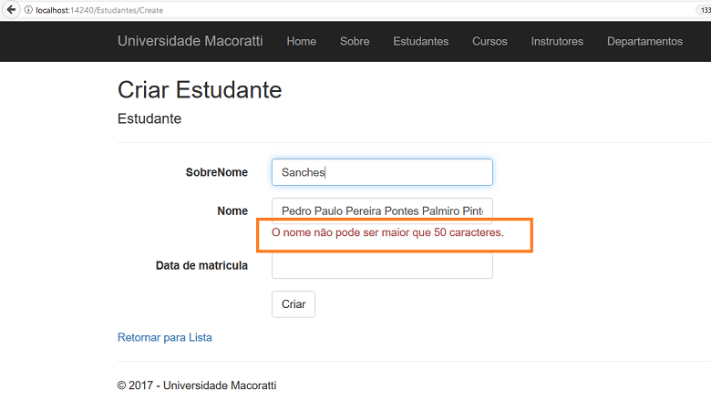Navigate to the Cursos menu item
The height and width of the screenshot is (400, 711).
[x=489, y=41]
